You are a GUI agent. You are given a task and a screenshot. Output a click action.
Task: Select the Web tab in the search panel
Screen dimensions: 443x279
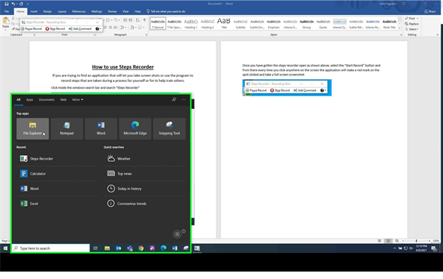pyautogui.click(x=63, y=99)
